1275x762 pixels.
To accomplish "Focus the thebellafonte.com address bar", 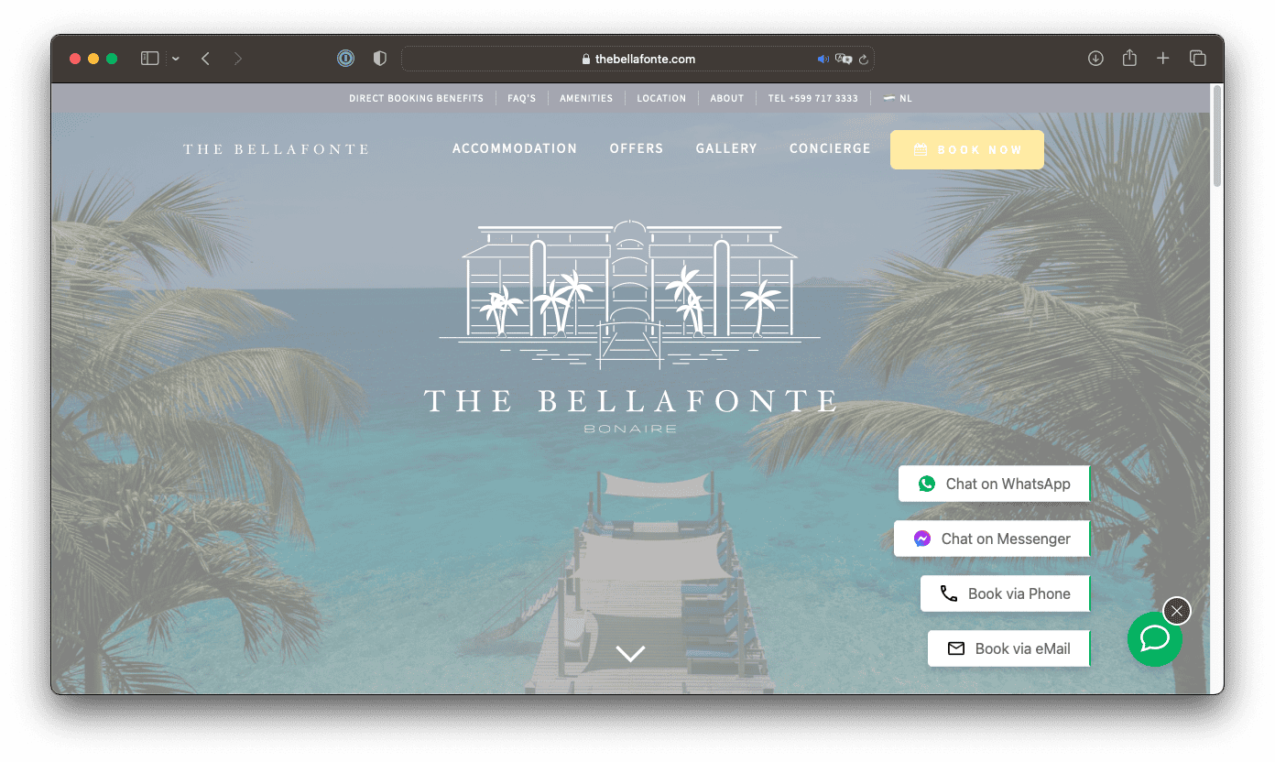I will 637,59.
